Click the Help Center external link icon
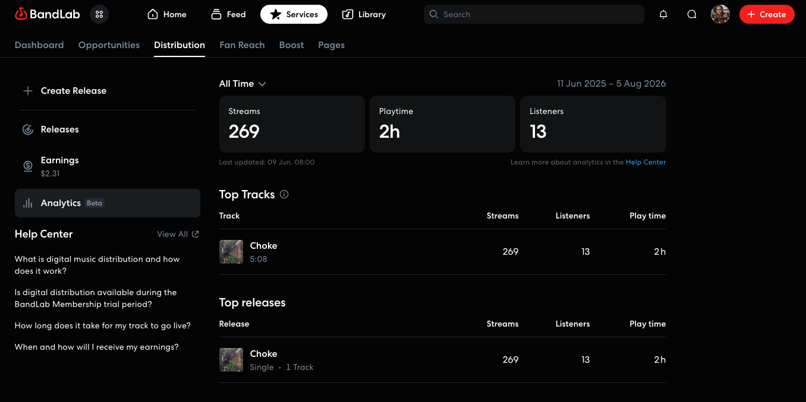The width and height of the screenshot is (806, 402). 196,234
